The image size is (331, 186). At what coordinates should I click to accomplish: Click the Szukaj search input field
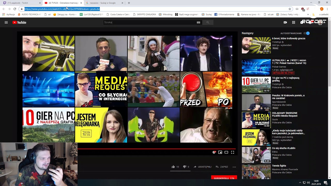pyautogui.click(x=150, y=22)
